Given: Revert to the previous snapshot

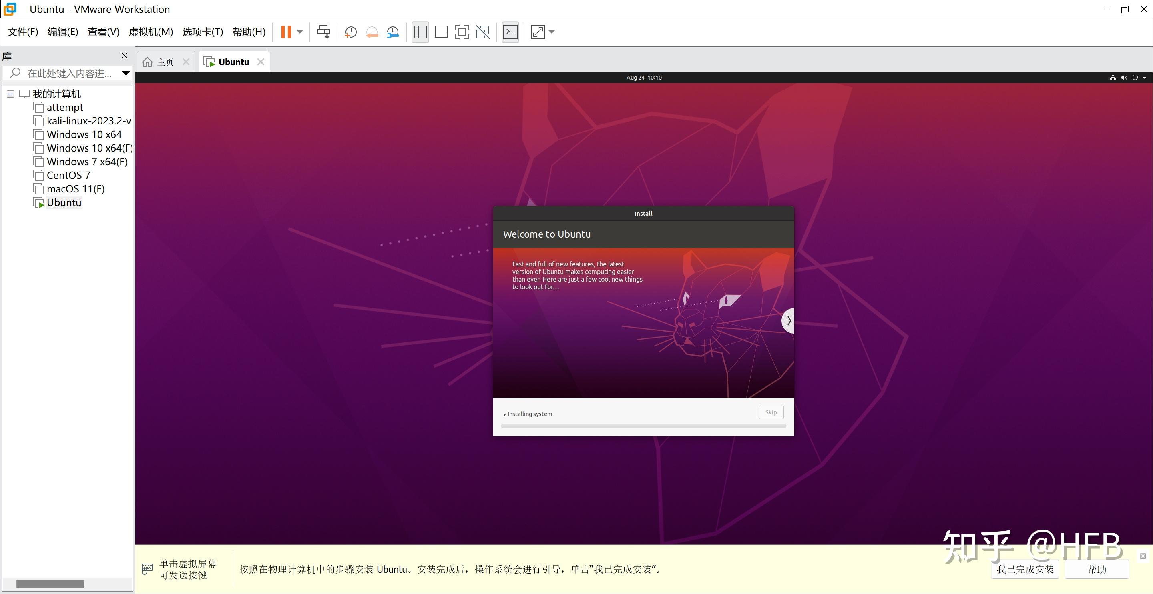Looking at the screenshot, I should click(372, 32).
